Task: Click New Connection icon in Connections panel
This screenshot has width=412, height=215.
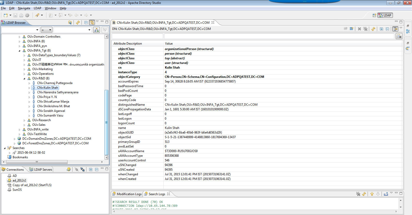Action: click(x=69, y=169)
